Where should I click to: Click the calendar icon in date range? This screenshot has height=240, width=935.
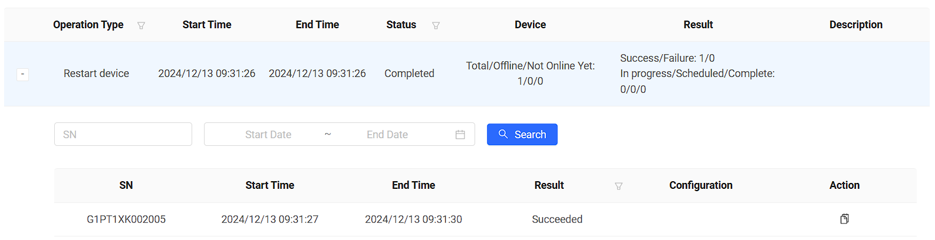point(460,135)
